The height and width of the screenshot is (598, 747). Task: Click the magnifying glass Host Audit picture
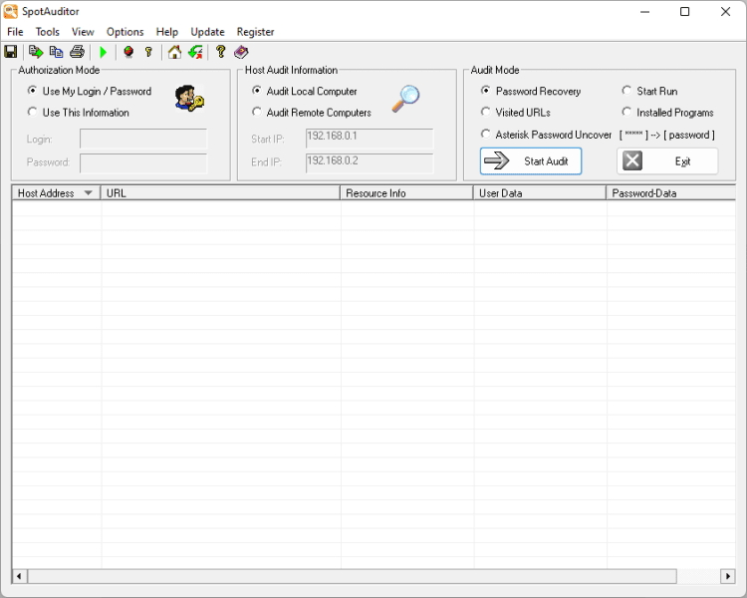[x=406, y=99]
